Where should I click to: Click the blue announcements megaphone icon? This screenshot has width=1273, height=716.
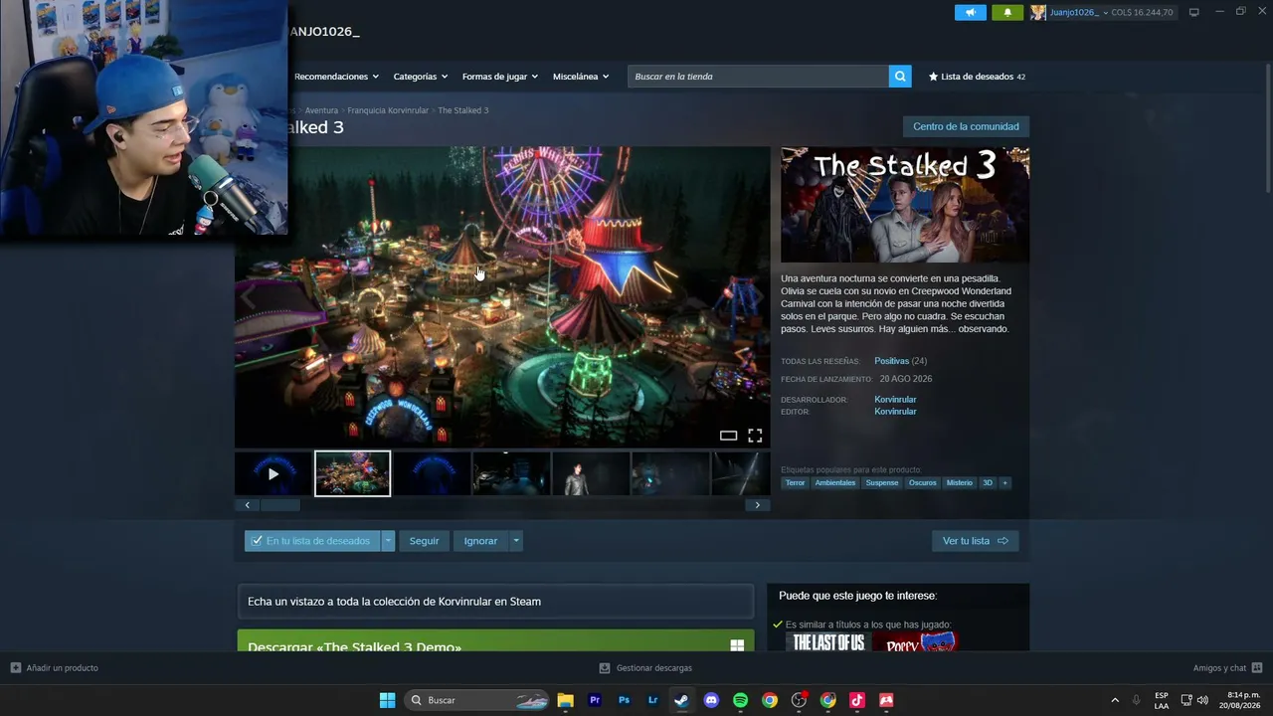tap(971, 12)
